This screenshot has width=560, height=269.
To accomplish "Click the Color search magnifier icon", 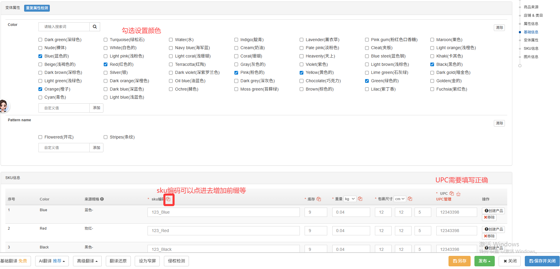I will click(x=95, y=27).
